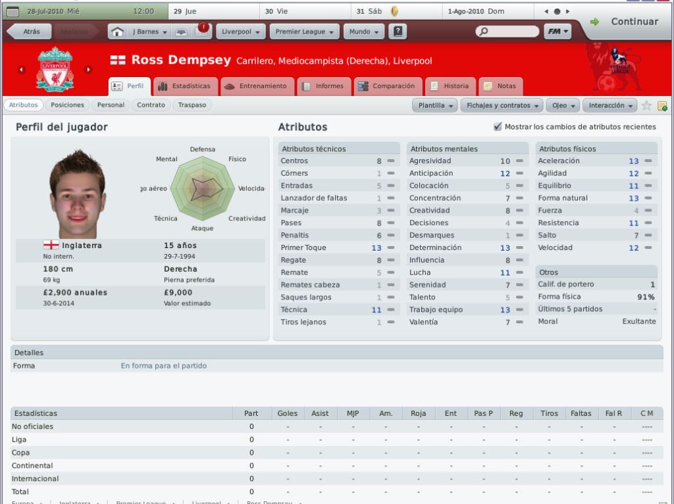Switch to the Entrenamiento tab

pos(257,86)
